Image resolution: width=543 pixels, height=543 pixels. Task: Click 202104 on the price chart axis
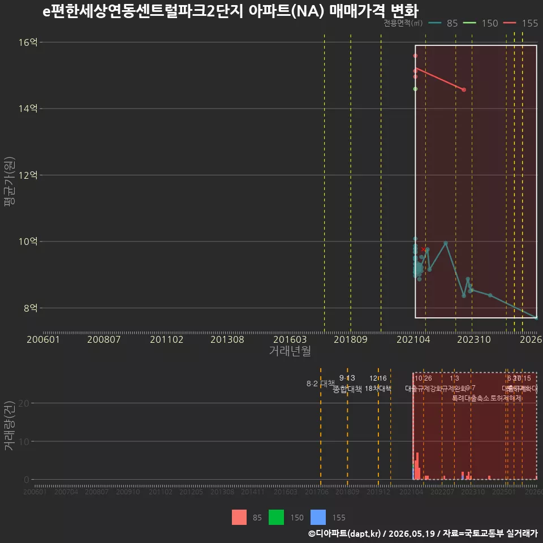point(413,339)
